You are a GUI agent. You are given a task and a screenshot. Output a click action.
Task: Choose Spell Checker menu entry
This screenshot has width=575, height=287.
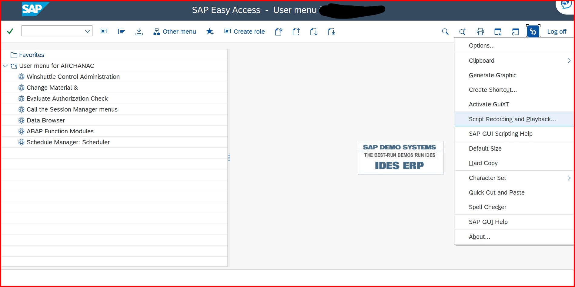[x=514, y=207]
